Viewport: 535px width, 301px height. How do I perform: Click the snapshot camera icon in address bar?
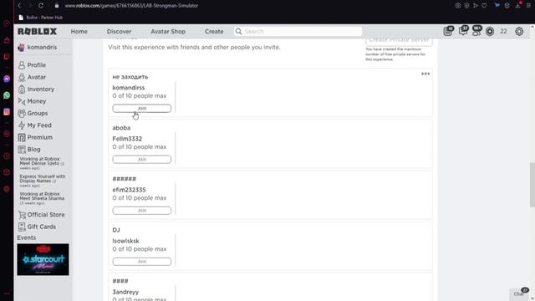(x=458, y=6)
